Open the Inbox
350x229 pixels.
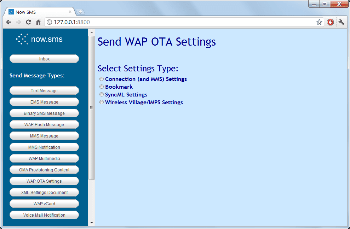(44, 59)
